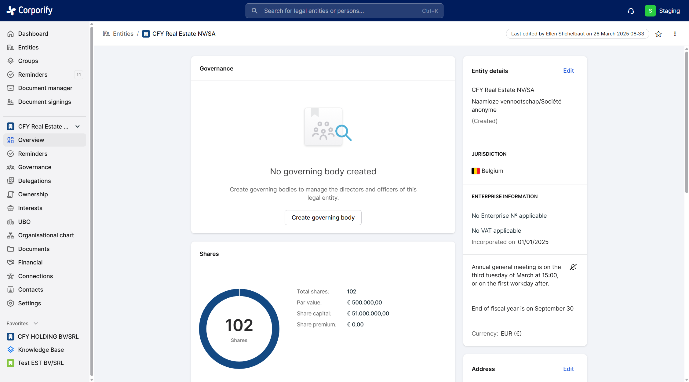Toggle the annual meeting reminder bell
689x382 pixels.
(x=573, y=267)
